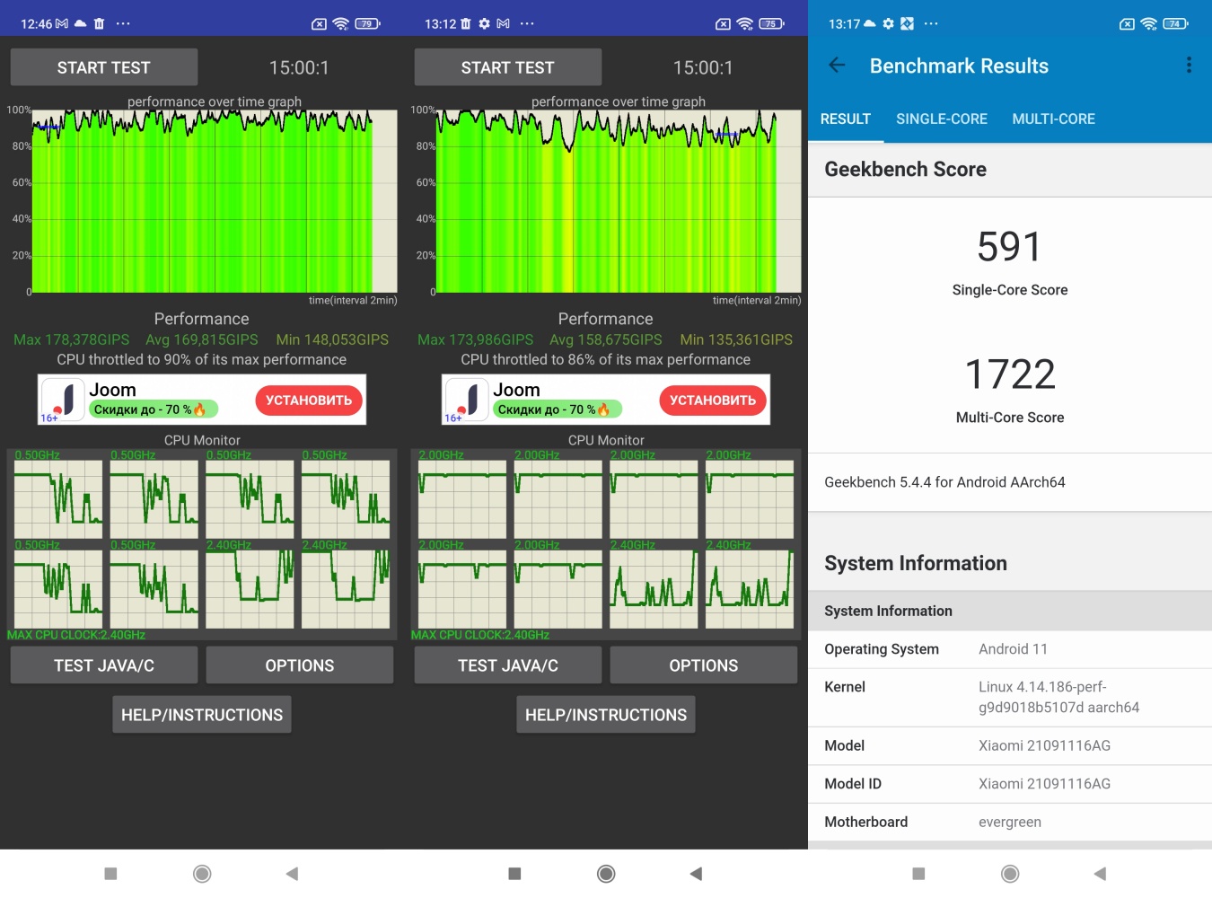1212x898 pixels.
Task: Tap the performance graph showing Max 178,378GIPS
Action: pyautogui.click(x=214, y=201)
